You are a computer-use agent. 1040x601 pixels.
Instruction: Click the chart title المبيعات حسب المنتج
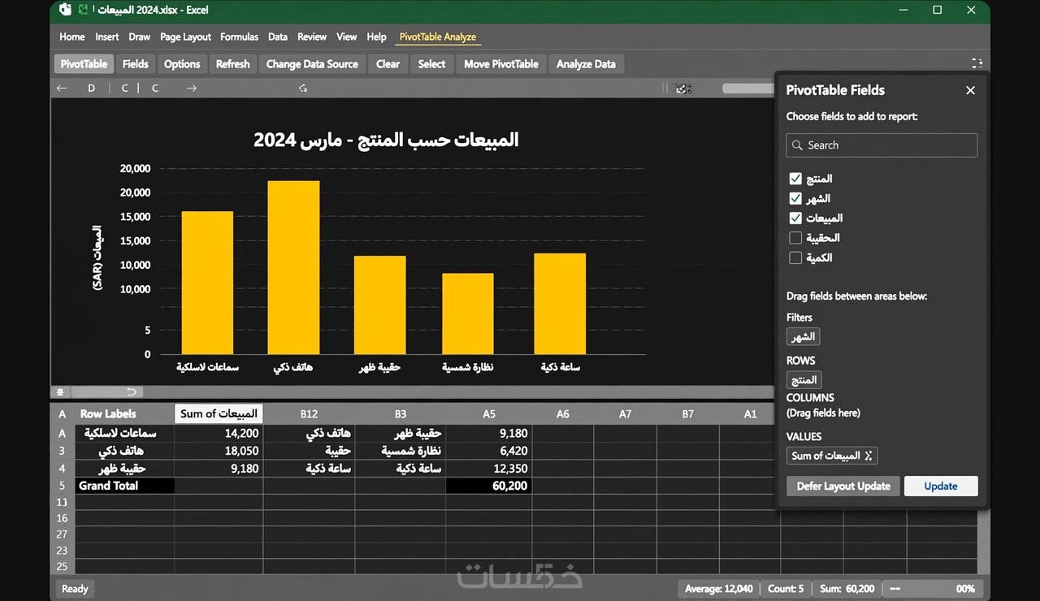point(386,140)
